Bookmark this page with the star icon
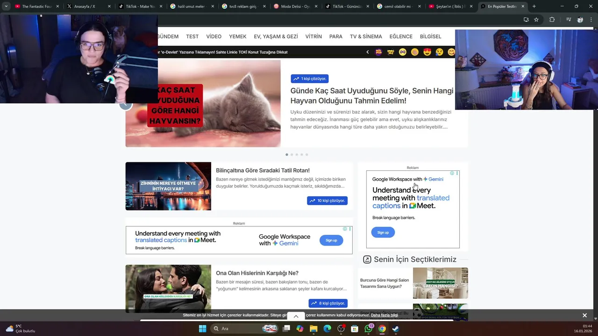This screenshot has width=598, height=336. [536, 20]
